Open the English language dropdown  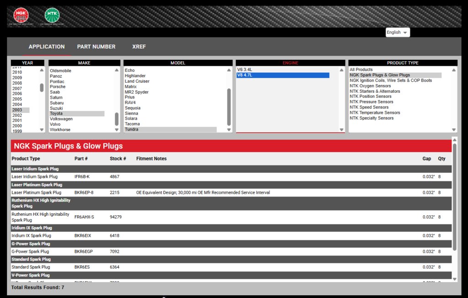398,32
